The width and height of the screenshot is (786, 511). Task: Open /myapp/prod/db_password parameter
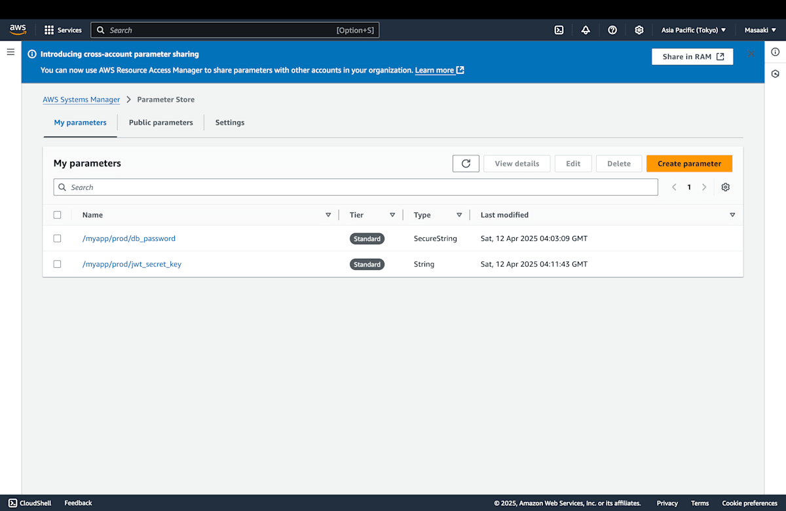tap(129, 238)
